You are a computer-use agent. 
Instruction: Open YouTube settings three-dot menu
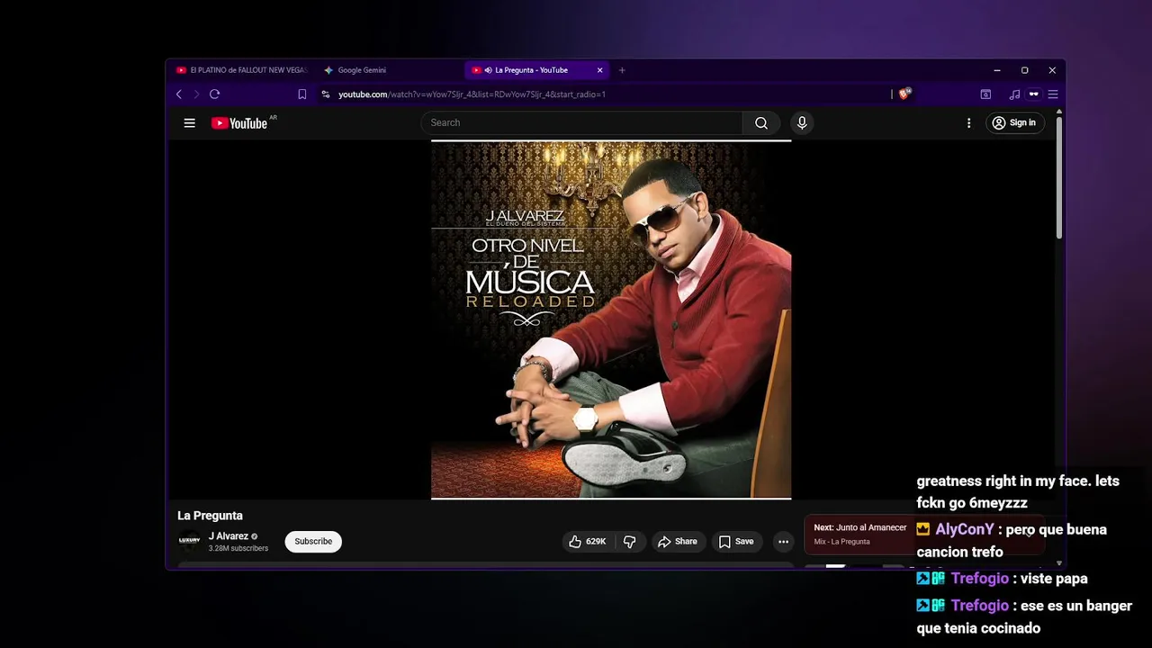[968, 123]
